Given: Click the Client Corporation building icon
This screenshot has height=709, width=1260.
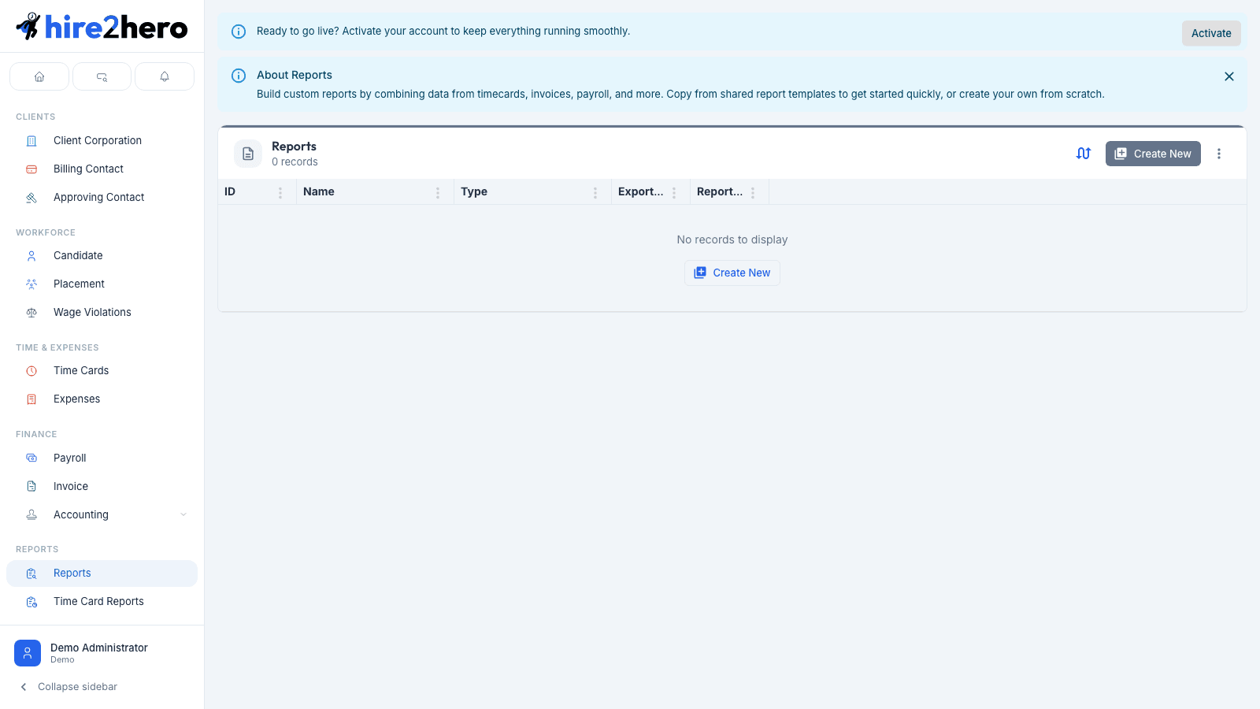Looking at the screenshot, I should (x=31, y=141).
